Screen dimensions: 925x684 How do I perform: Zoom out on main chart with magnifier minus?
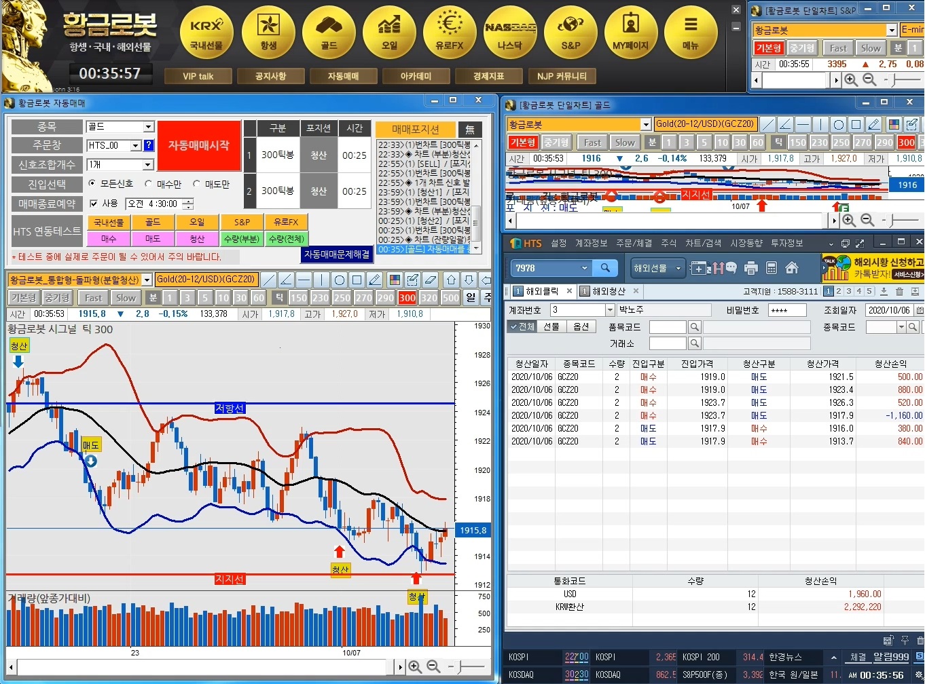tap(433, 667)
